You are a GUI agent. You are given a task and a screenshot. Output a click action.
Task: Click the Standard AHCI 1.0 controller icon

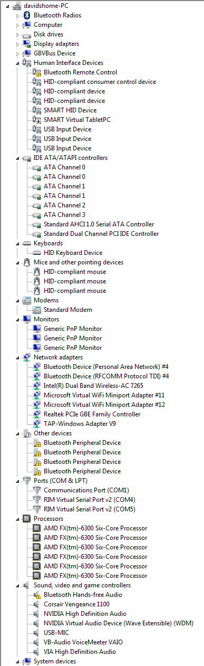37,224
